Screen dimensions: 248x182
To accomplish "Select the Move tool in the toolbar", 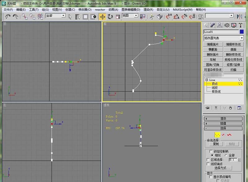I will point(102,16).
